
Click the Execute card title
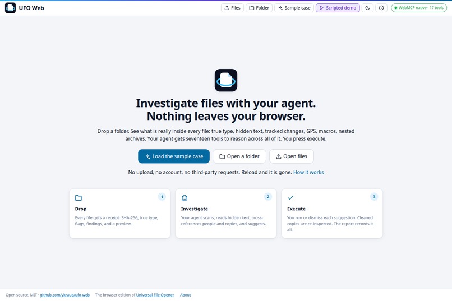296,209
